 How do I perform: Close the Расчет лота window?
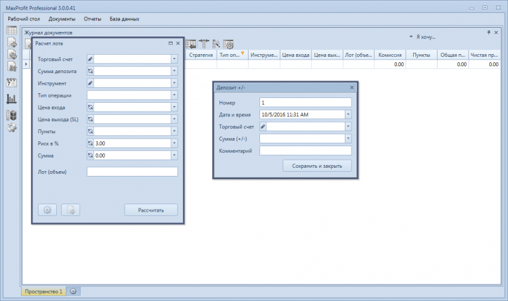178,43
